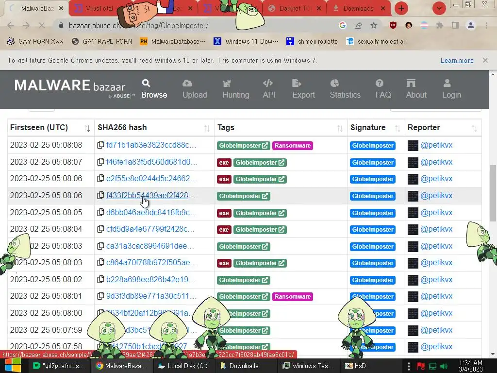Click the address bar URL field

197,25
